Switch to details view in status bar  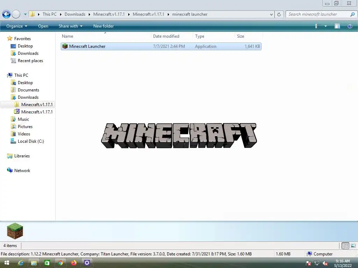click(x=345, y=246)
